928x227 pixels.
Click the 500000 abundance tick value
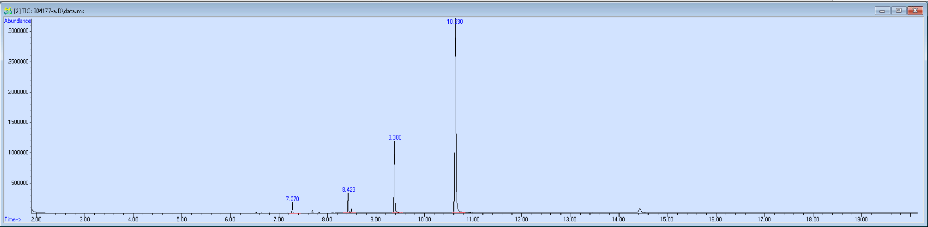(20, 183)
